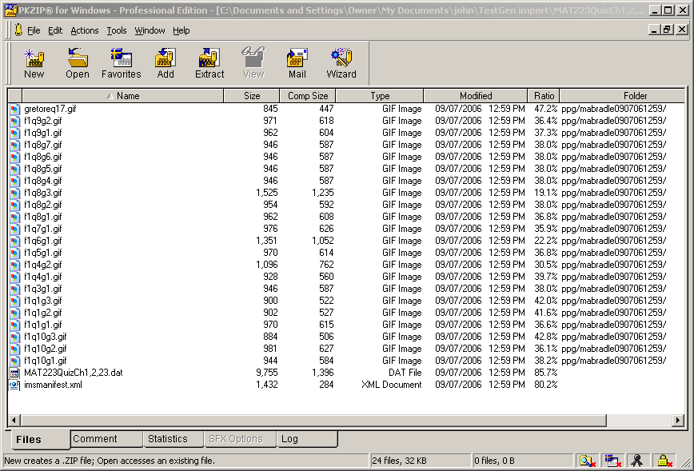Click the horizontal scrollbar right arrow
The height and width of the screenshot is (471, 694).
(678, 420)
